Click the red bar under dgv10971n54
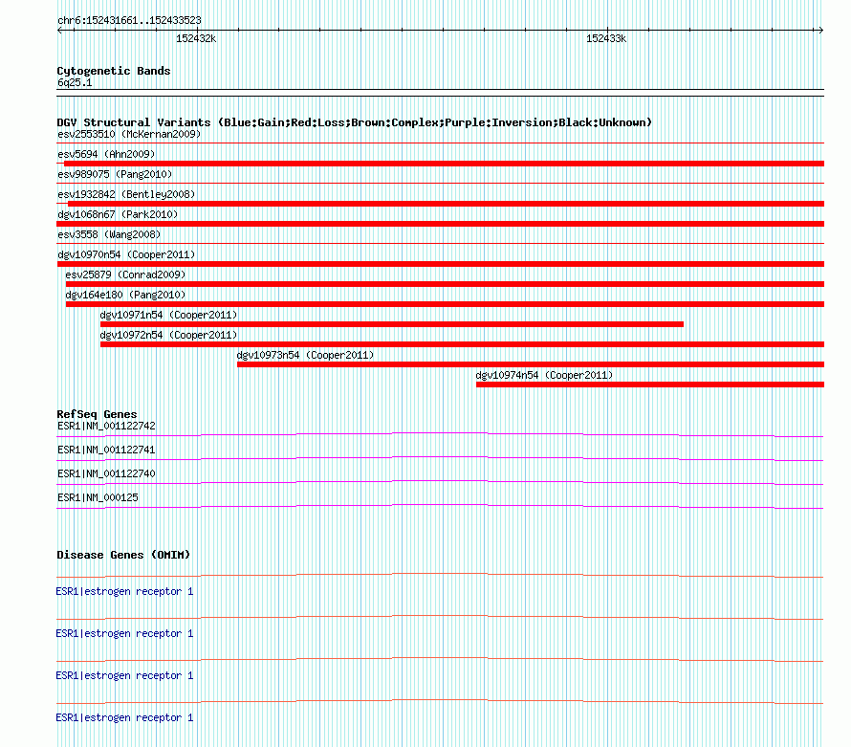The image size is (851, 747). point(392,324)
